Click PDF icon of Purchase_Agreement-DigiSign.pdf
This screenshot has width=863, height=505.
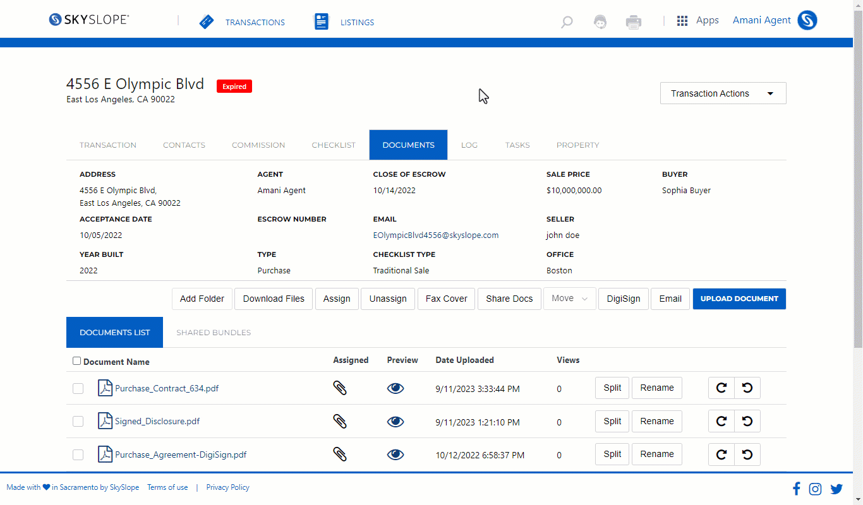pos(105,454)
